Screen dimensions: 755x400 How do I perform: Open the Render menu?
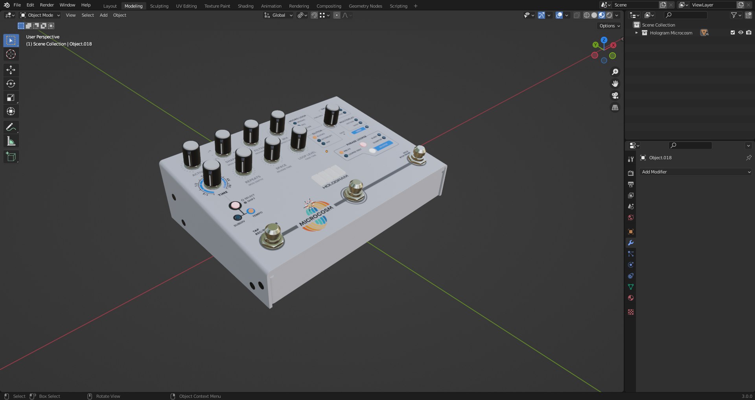pyautogui.click(x=47, y=5)
